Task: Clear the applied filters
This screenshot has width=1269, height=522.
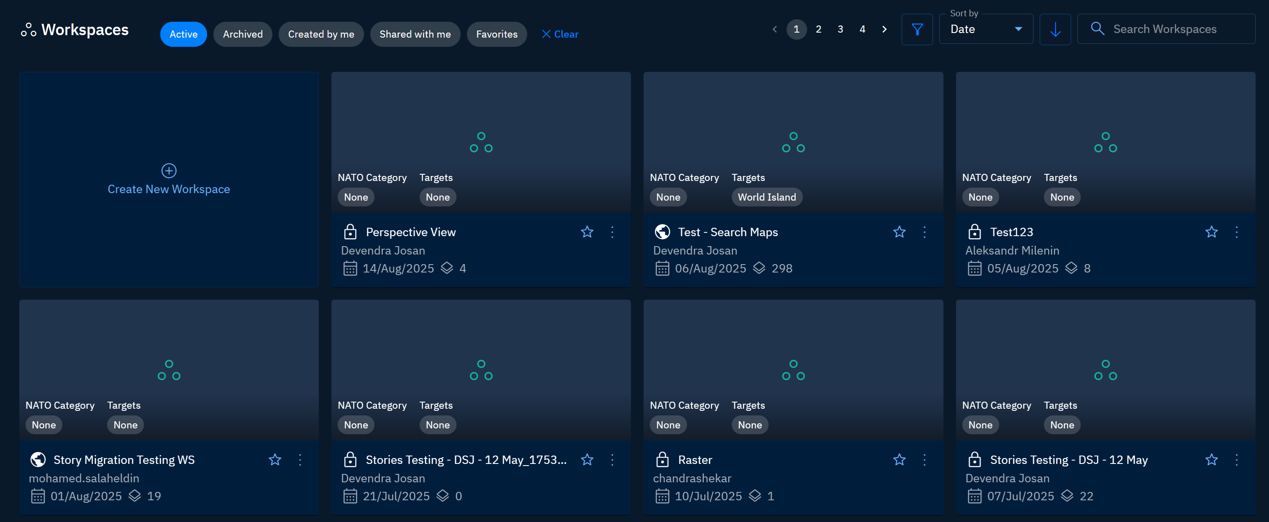Action: click(560, 34)
